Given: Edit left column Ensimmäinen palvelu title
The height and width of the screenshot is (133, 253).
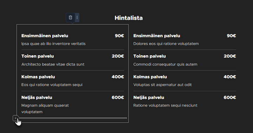Looking at the screenshot, I should pyautogui.click(x=45, y=36).
